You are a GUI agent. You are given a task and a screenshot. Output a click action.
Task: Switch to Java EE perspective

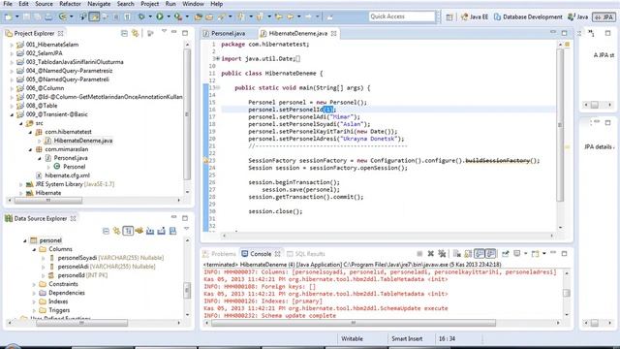coord(475,17)
